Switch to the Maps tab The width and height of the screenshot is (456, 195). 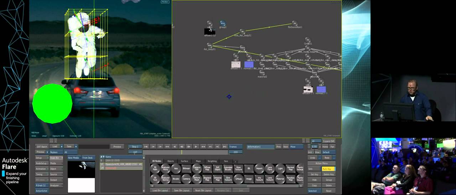[198, 161]
